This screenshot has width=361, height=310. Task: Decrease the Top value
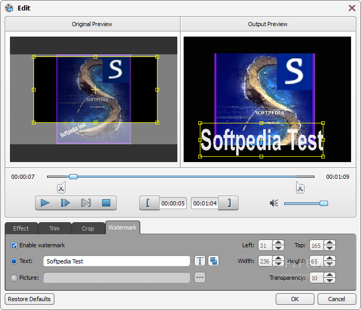(x=330, y=248)
